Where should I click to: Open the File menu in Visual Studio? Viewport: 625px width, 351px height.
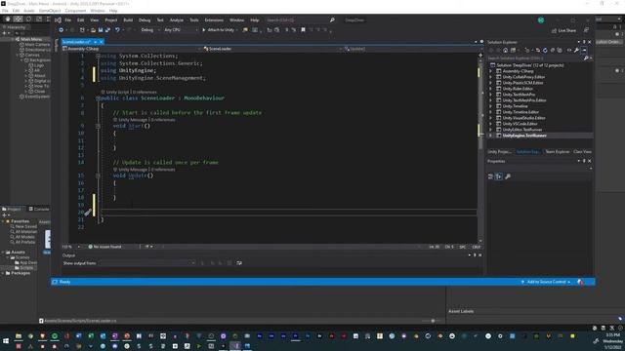[67, 19]
